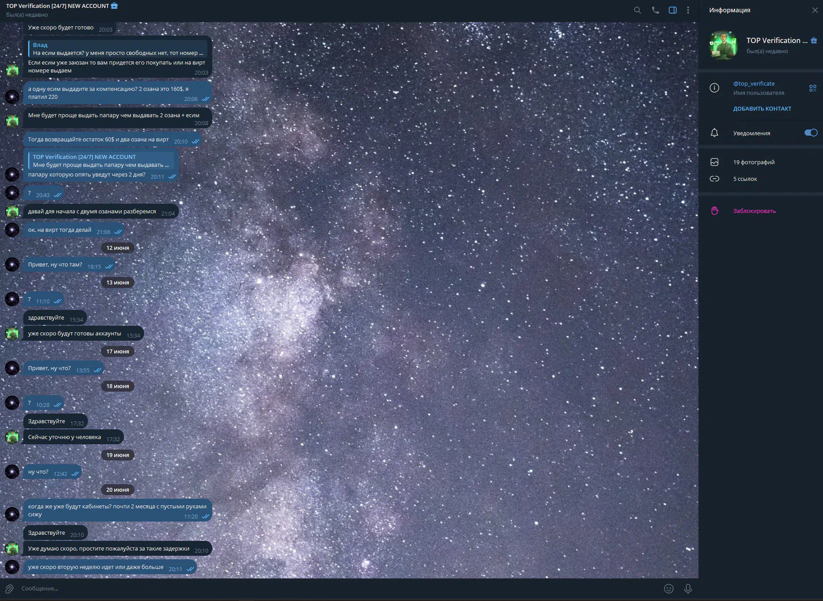Viewport: 823px width, 601px height.
Task: Select message 'ну что?' at 12:42
Action: pos(52,472)
